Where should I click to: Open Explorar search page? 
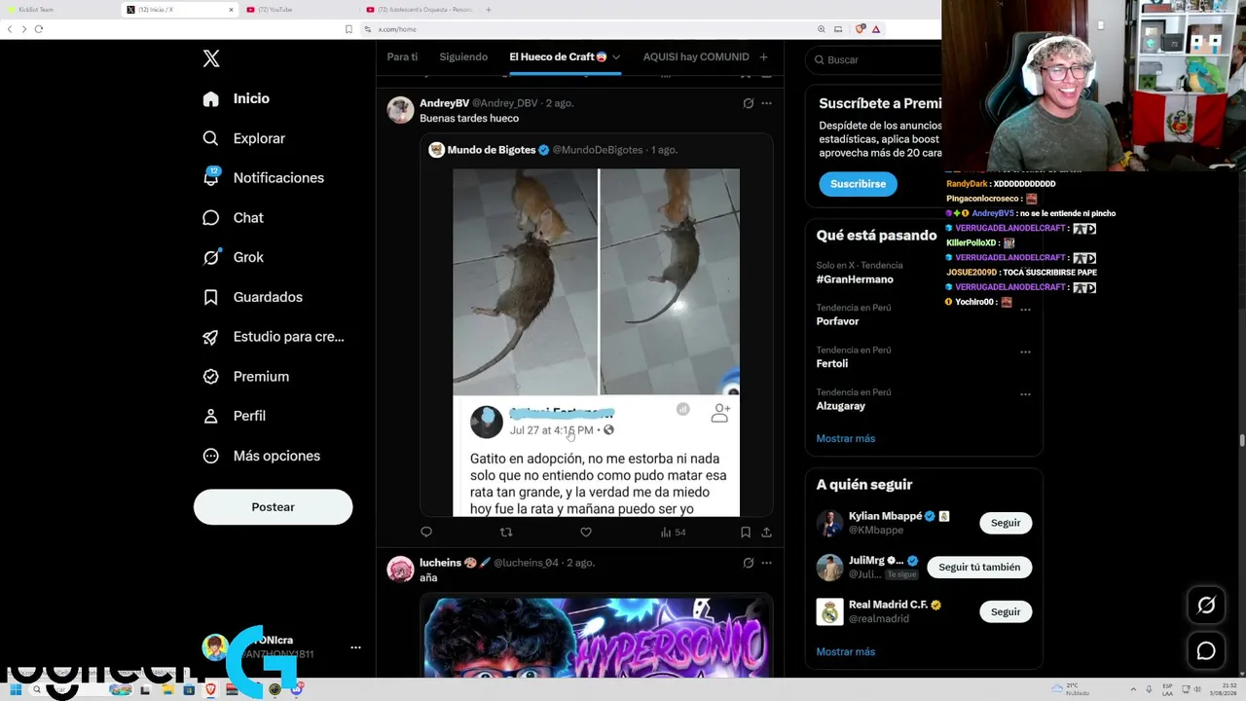(243, 138)
